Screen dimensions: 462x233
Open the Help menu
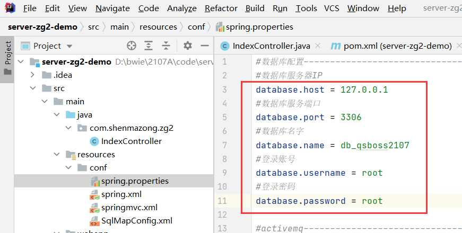[x=397, y=8]
